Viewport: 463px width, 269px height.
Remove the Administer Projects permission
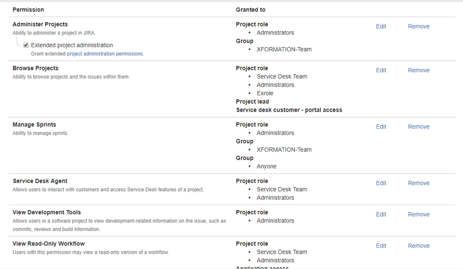click(418, 26)
